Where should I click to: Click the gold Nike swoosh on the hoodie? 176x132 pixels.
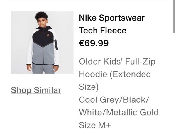48,35
